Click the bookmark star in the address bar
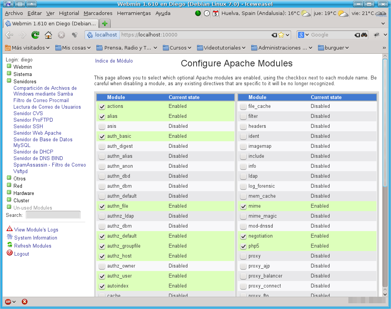This screenshot has height=309, width=391. [281, 35]
